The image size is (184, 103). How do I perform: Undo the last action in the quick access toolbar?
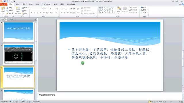click(x=7, y=1)
